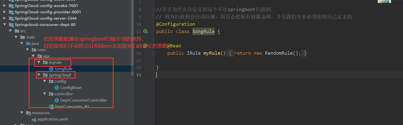This screenshot has height=125, width=403.
Task: Select SpringCloud-config-eureka-7001 module folder icon
Action: click(x=11, y=6)
